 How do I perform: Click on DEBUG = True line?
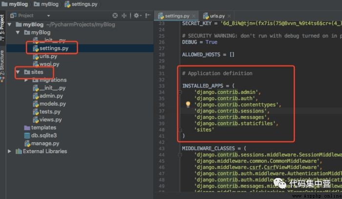click(x=200, y=42)
